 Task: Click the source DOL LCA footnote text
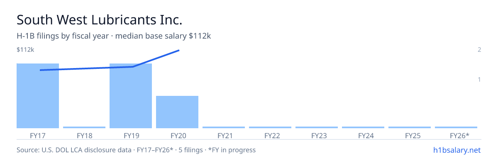pyautogui.click(x=136, y=150)
